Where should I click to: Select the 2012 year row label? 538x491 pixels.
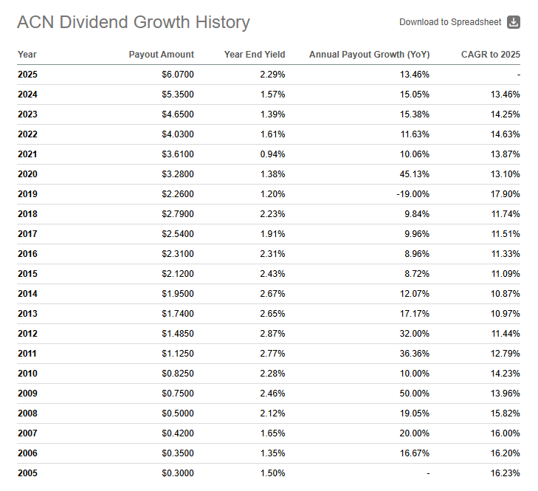pos(27,334)
